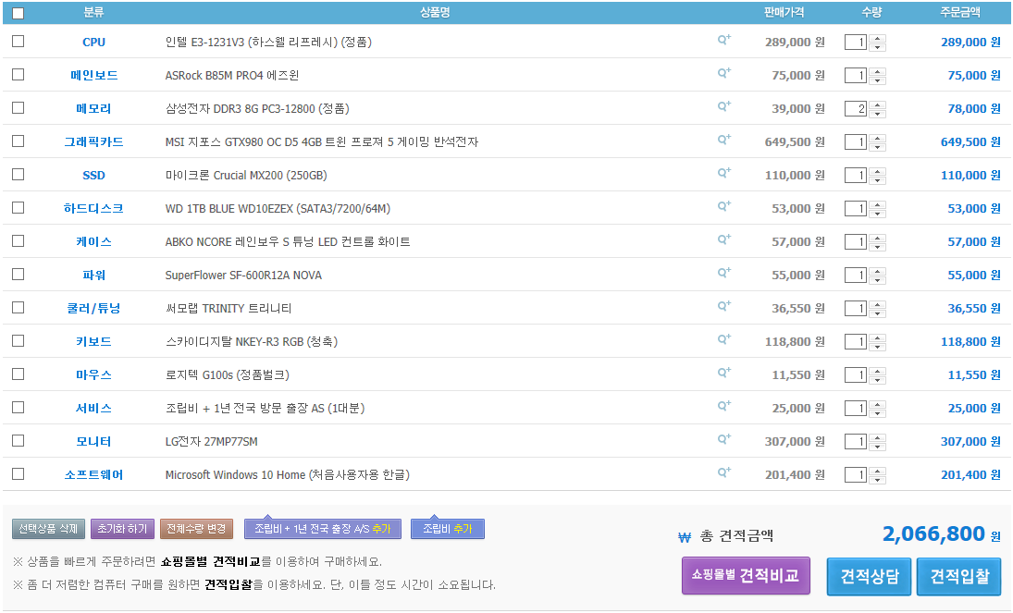
Task: Open magnifier icon in 조립비 service row
Action: click(x=724, y=406)
